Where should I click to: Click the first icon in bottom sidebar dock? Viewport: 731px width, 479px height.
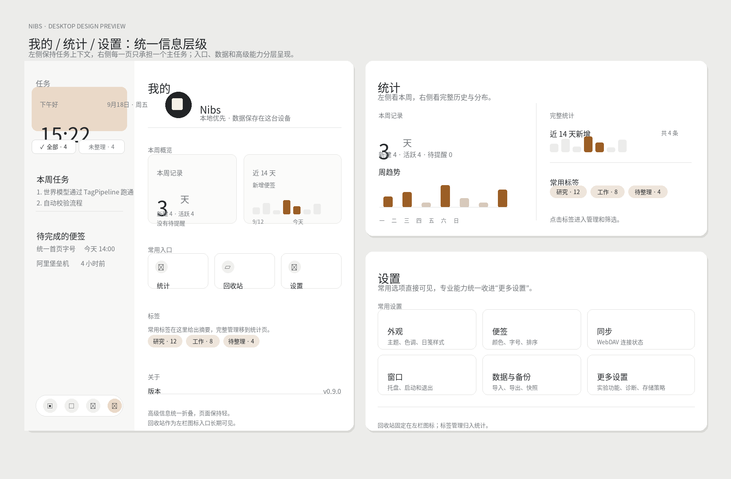click(x=50, y=406)
